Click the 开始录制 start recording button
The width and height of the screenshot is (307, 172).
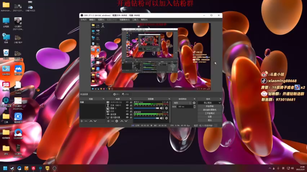210,106
